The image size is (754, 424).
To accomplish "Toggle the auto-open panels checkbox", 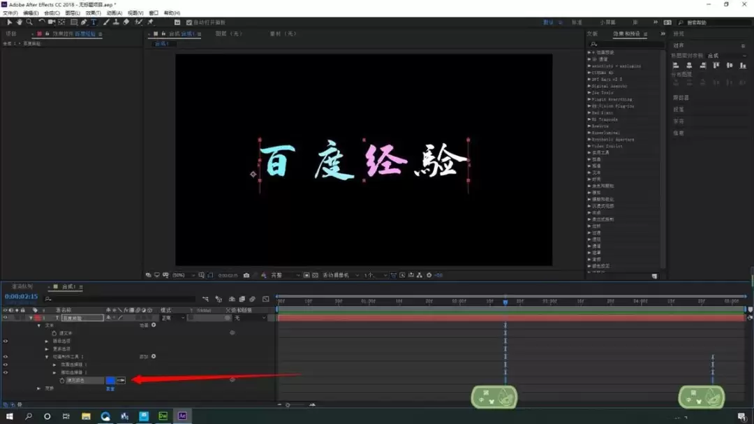I will tap(189, 22).
